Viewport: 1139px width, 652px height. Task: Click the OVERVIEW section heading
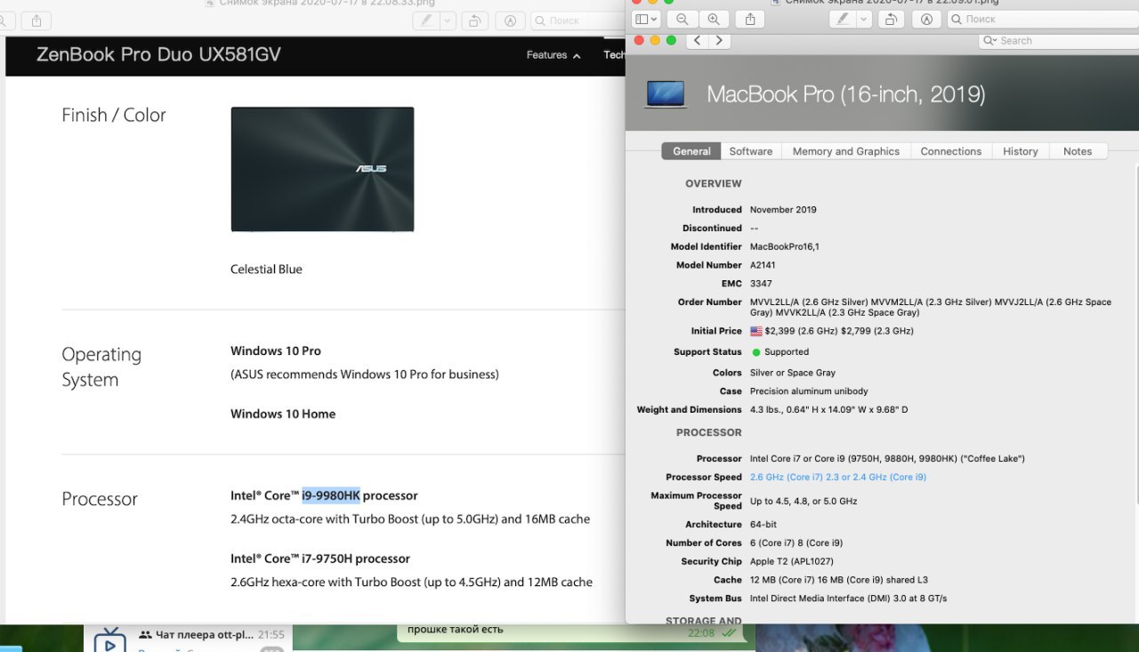point(713,183)
